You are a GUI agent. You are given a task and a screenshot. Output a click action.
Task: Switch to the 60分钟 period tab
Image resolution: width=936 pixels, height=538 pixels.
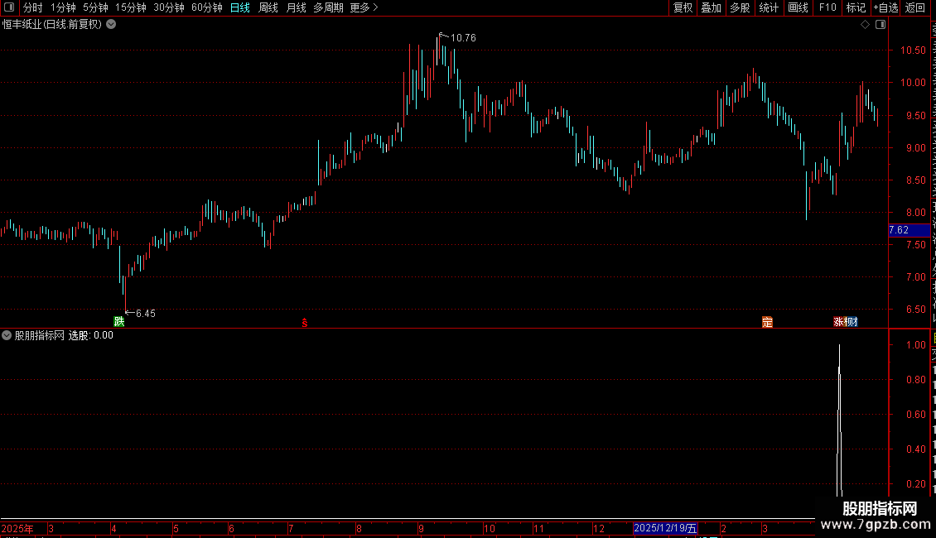click(x=206, y=7)
